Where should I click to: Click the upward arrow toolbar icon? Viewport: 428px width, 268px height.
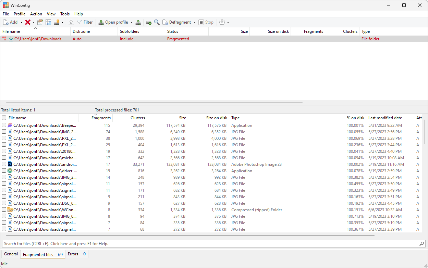71,22
